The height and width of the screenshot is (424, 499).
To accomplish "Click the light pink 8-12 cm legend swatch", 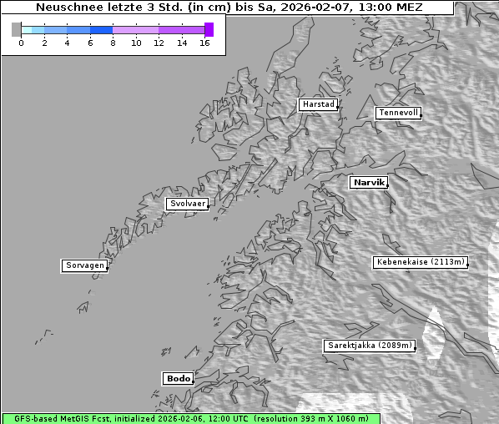I will click(x=135, y=30).
